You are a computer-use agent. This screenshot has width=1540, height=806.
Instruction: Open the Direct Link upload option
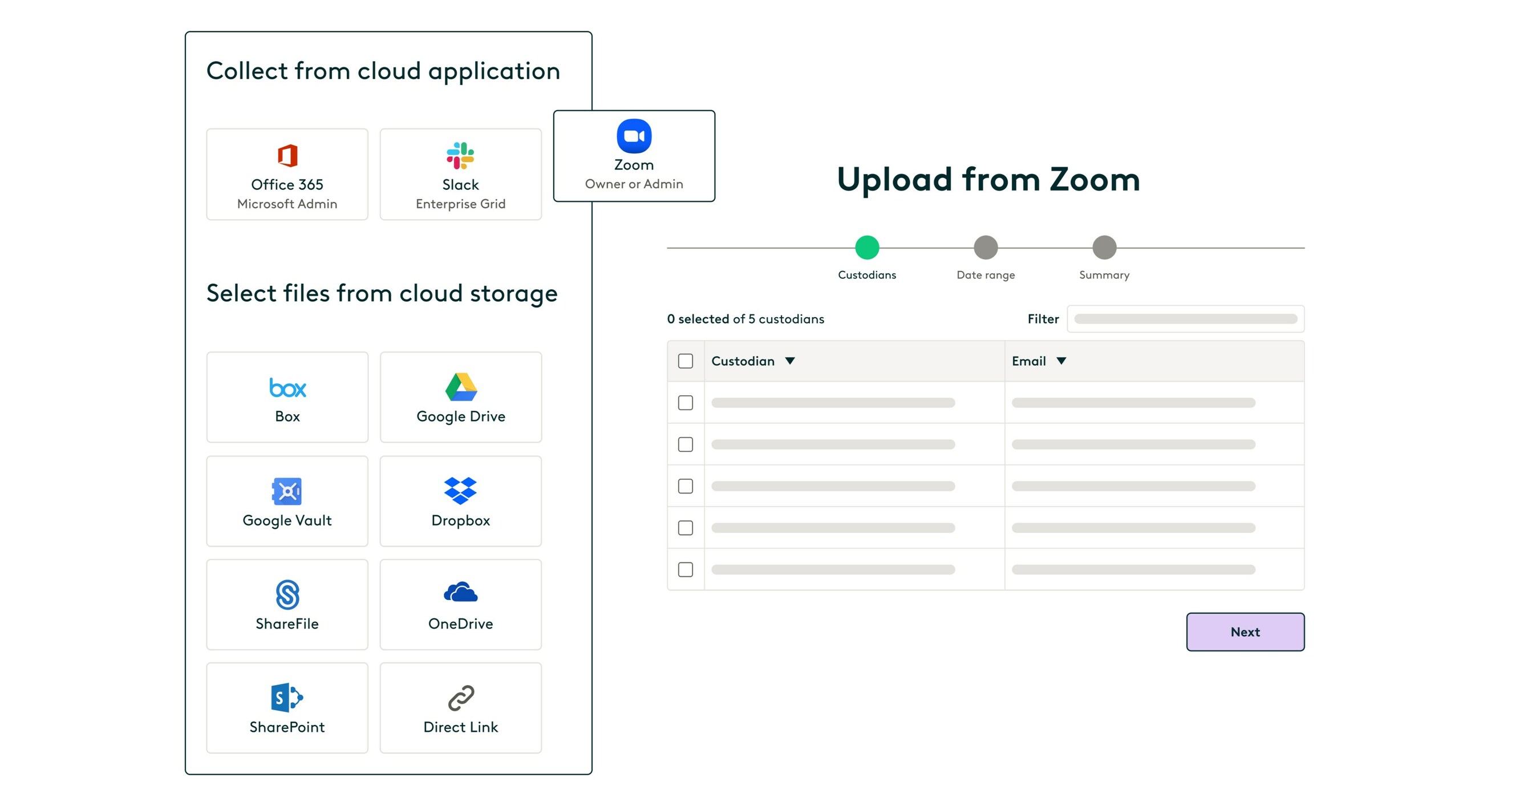coord(460,708)
